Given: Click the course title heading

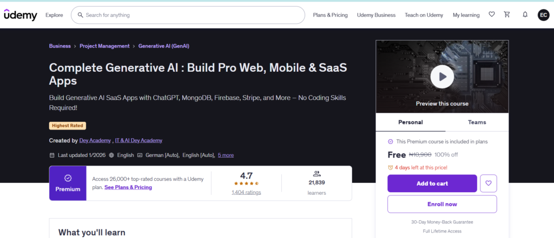Looking at the screenshot, I should click(x=198, y=74).
